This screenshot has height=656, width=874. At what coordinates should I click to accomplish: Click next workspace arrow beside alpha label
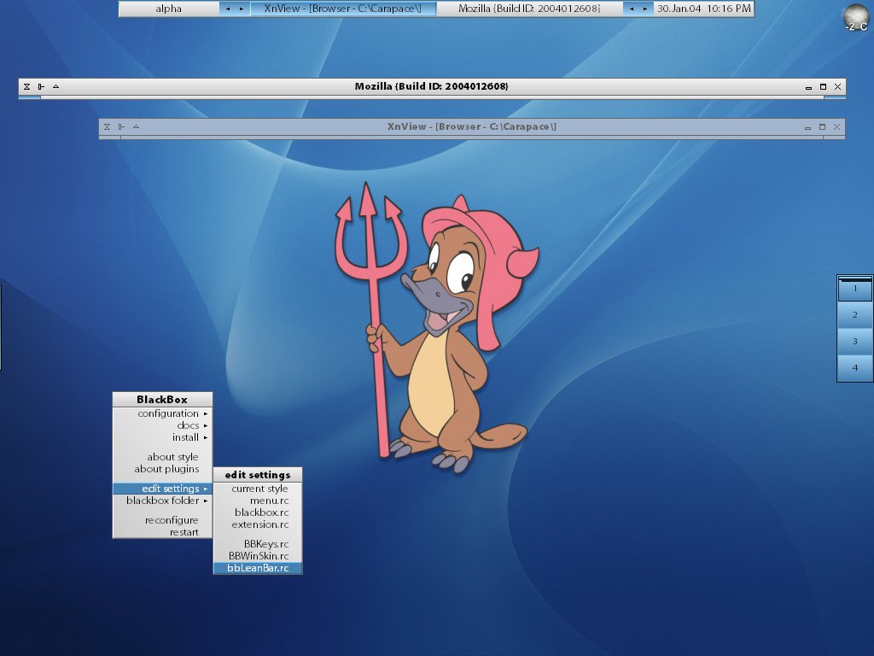pos(241,9)
